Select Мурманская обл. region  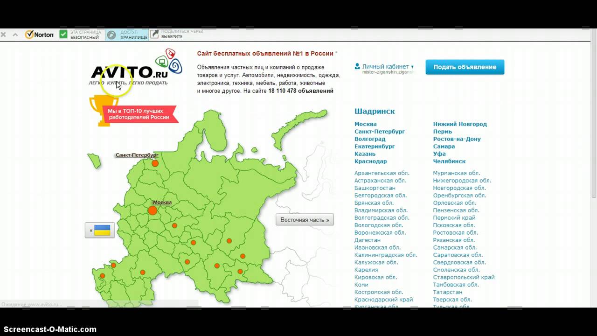click(457, 173)
